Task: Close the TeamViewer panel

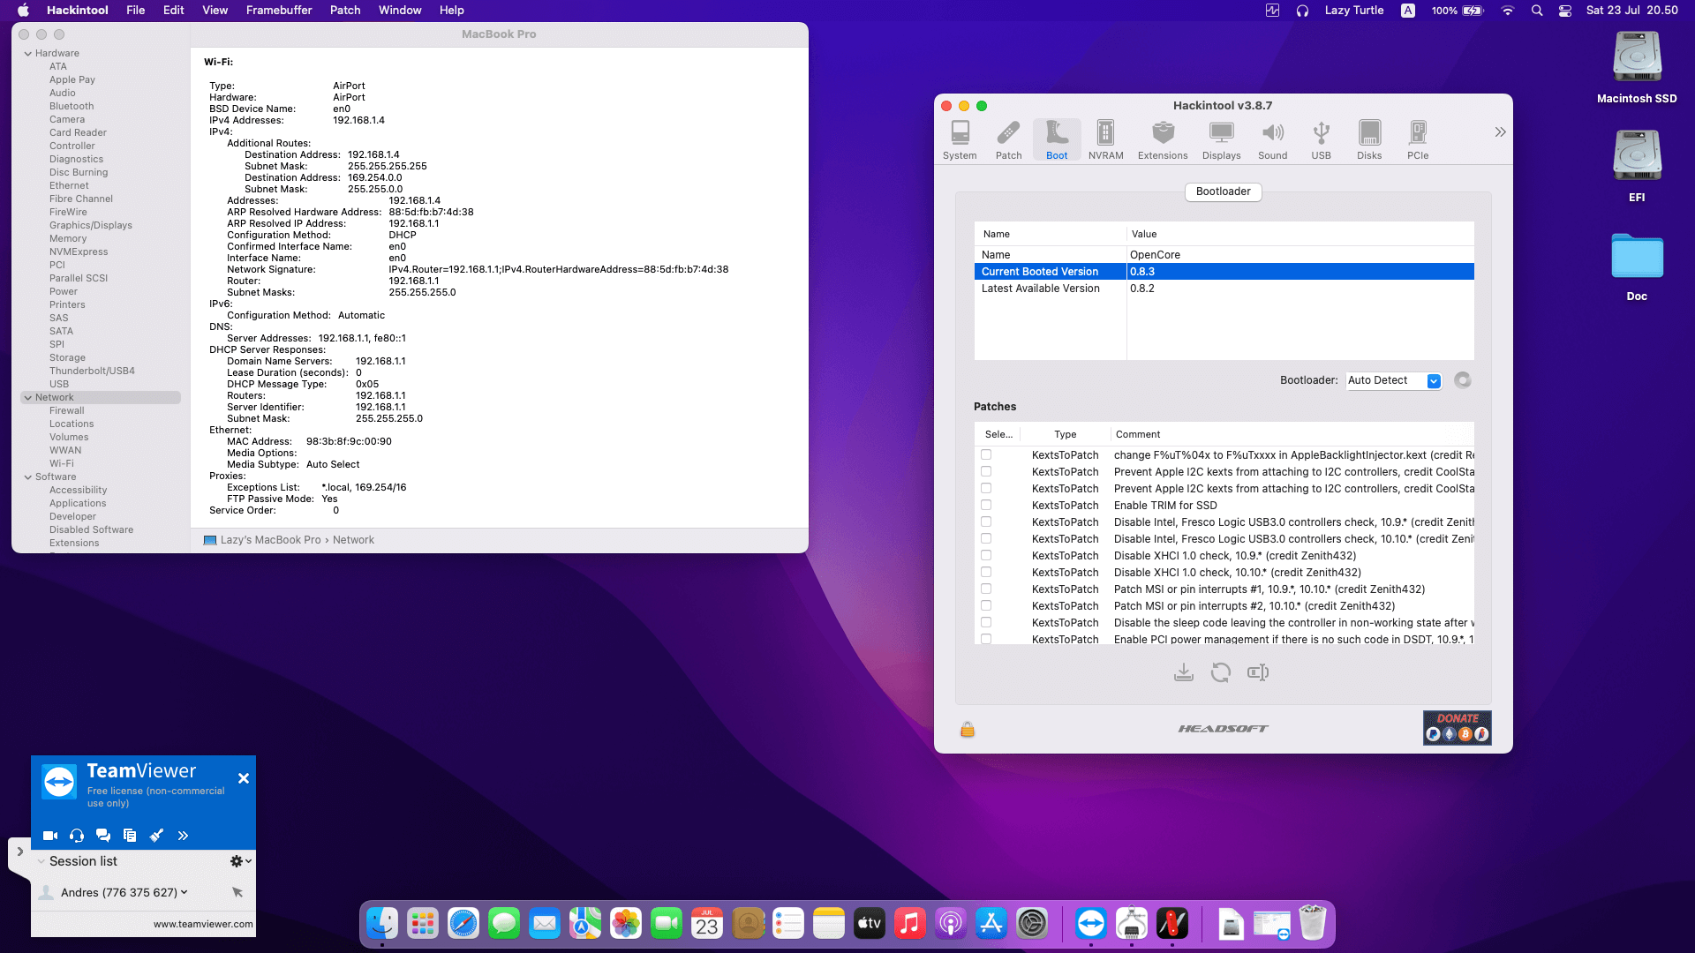Action: pos(244,778)
